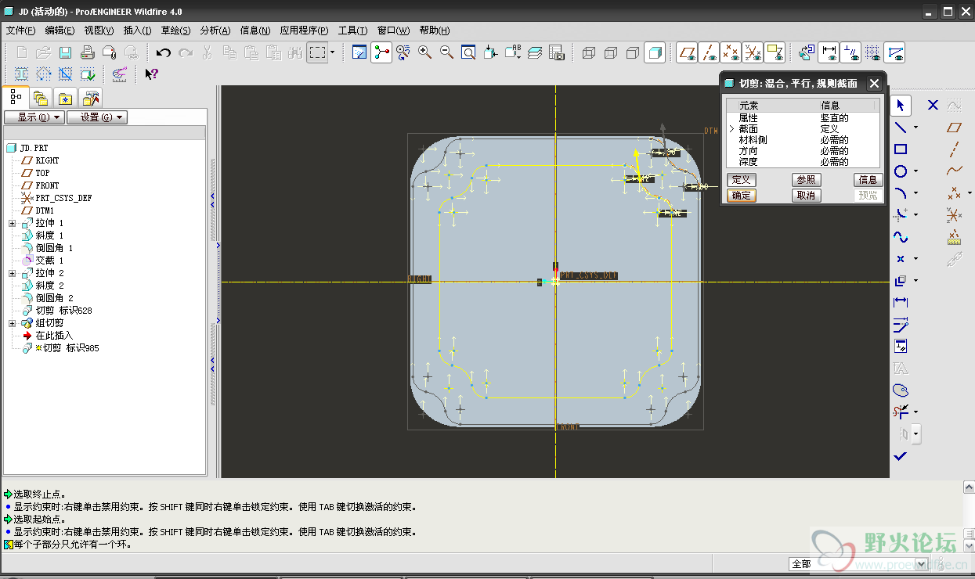Expand the 组切剪 tree node
975x579 pixels.
[13, 323]
